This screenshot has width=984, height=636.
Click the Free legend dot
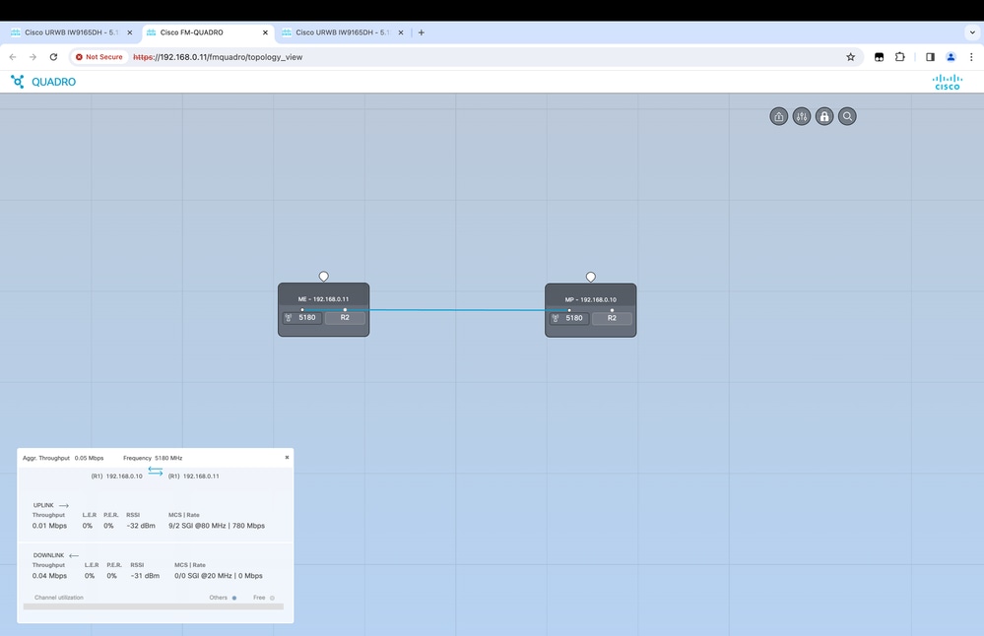click(x=272, y=598)
